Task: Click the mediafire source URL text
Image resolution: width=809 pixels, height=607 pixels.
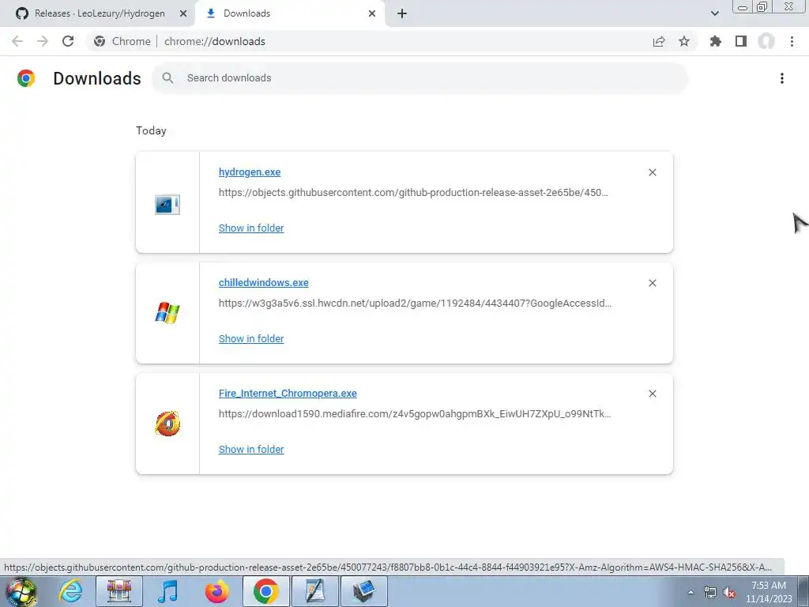Action: [x=414, y=414]
